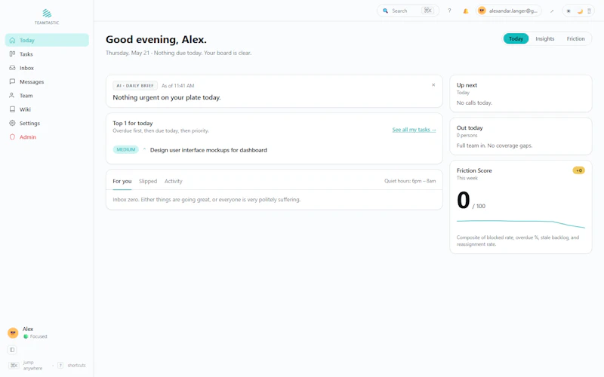
Task: Expand the caret next to MEDIUM badge
Action: (144, 149)
